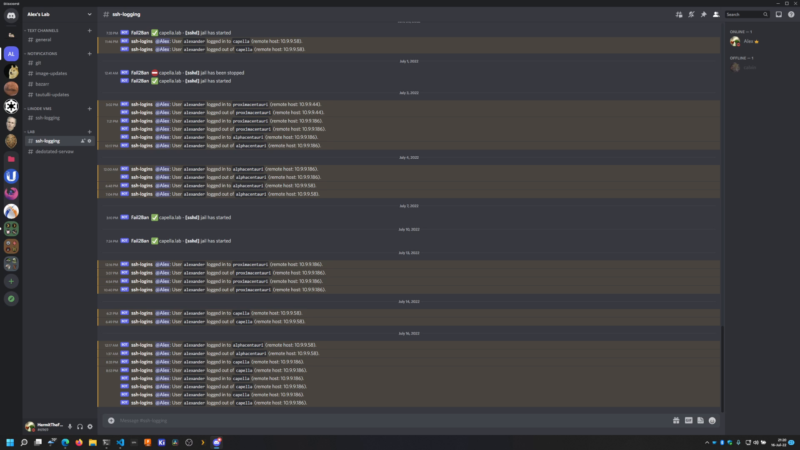Collapse the NOTIFICATIONS category

[x=41, y=53]
